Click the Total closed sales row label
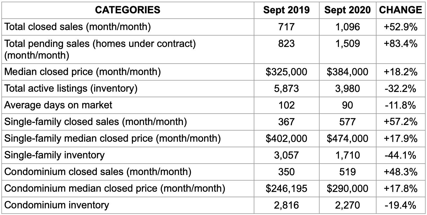The image size is (427, 215). 77,27
